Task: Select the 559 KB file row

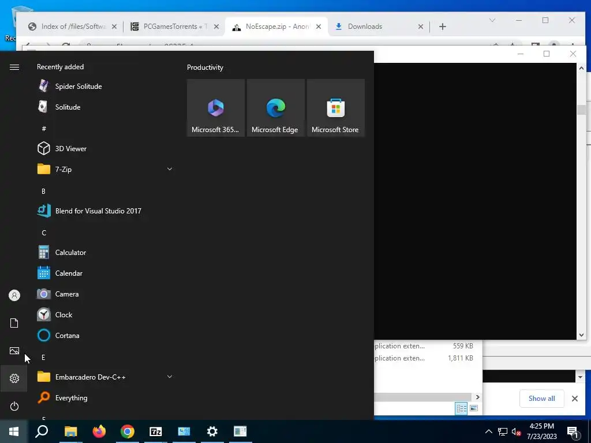Action: 424,346
